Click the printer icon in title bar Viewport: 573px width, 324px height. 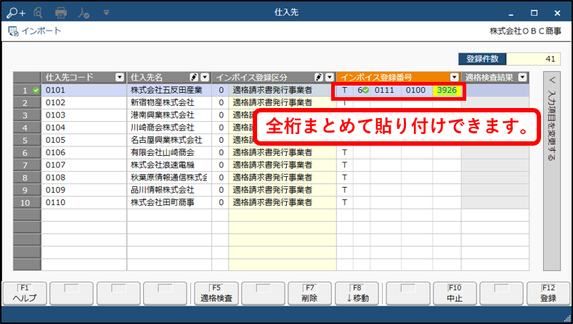coord(61,13)
